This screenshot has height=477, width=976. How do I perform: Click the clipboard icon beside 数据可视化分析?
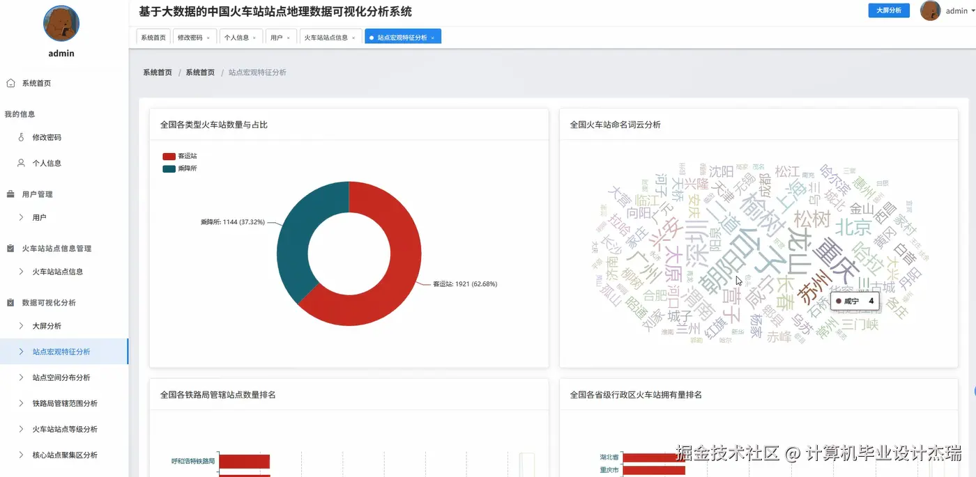pyautogui.click(x=10, y=303)
